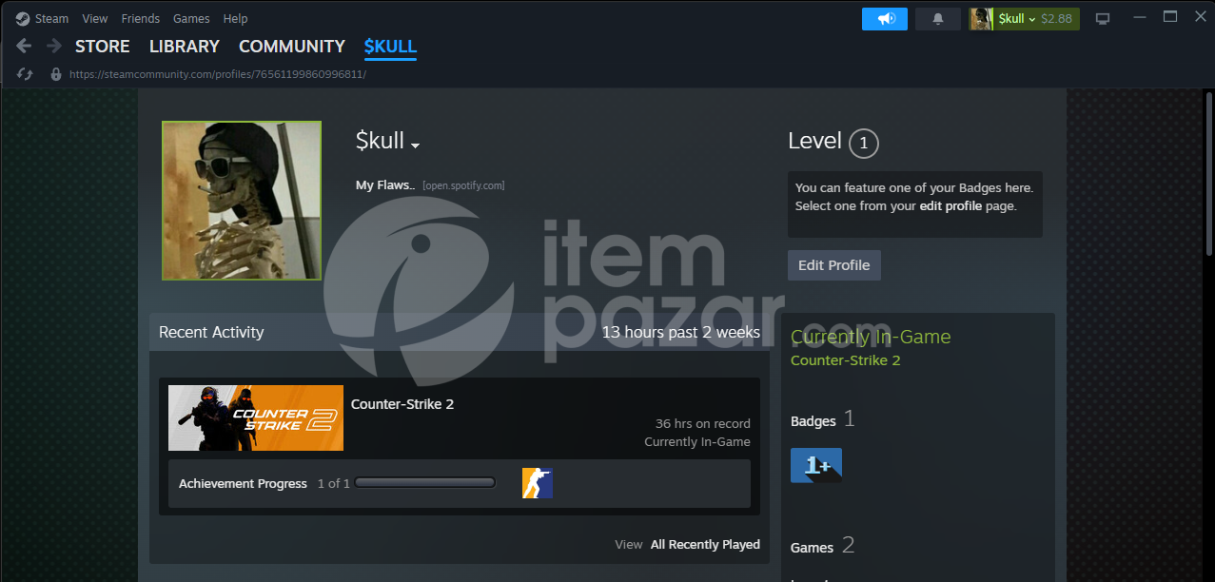
Task: Expand the dropdown arrow beside profile name $kull
Action: (x=415, y=145)
